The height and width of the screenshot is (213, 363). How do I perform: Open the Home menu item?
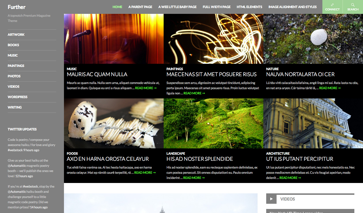pyautogui.click(x=117, y=7)
